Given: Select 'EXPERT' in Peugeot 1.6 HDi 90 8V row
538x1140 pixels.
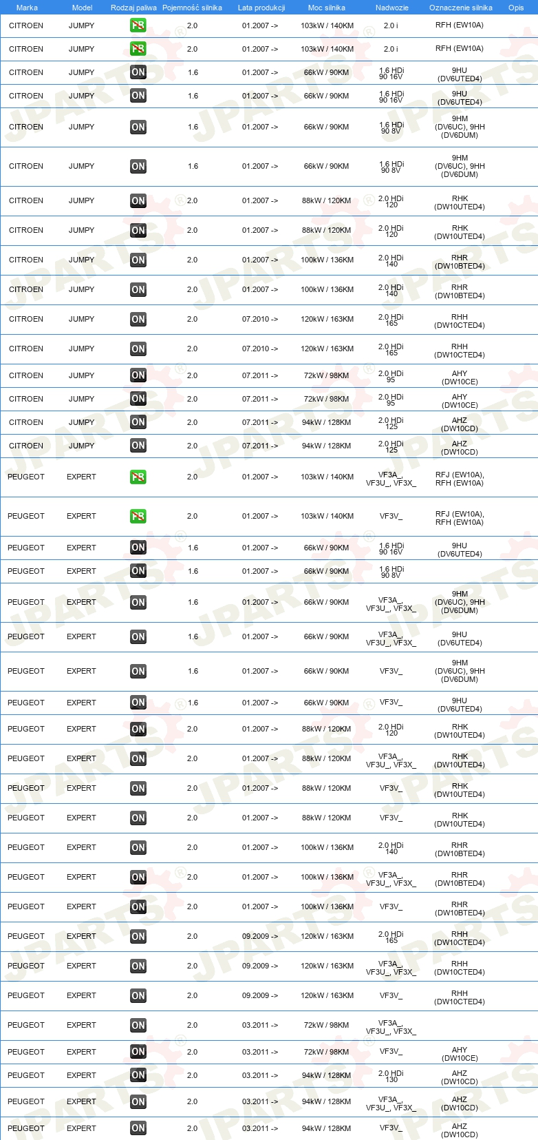Looking at the screenshot, I should [81, 571].
